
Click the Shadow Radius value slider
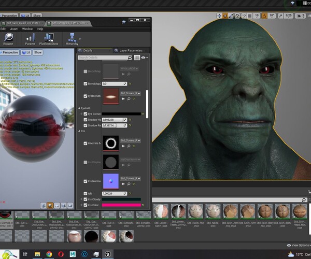[115, 125]
